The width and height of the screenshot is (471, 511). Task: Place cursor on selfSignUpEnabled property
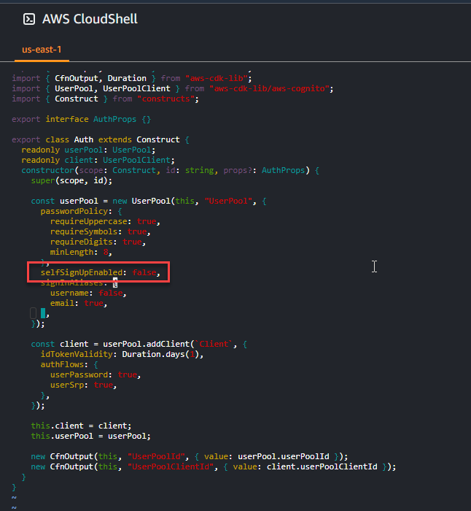(79, 272)
